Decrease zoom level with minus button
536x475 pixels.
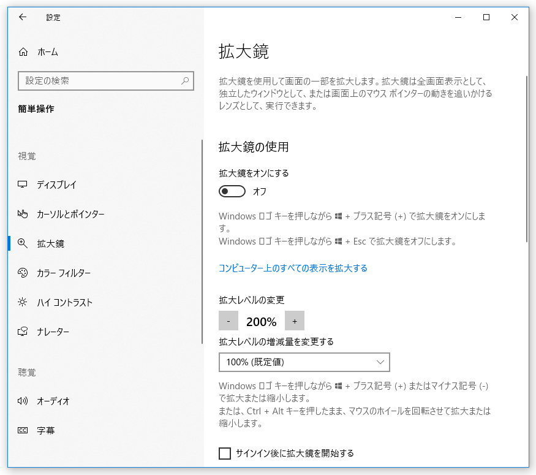click(228, 321)
